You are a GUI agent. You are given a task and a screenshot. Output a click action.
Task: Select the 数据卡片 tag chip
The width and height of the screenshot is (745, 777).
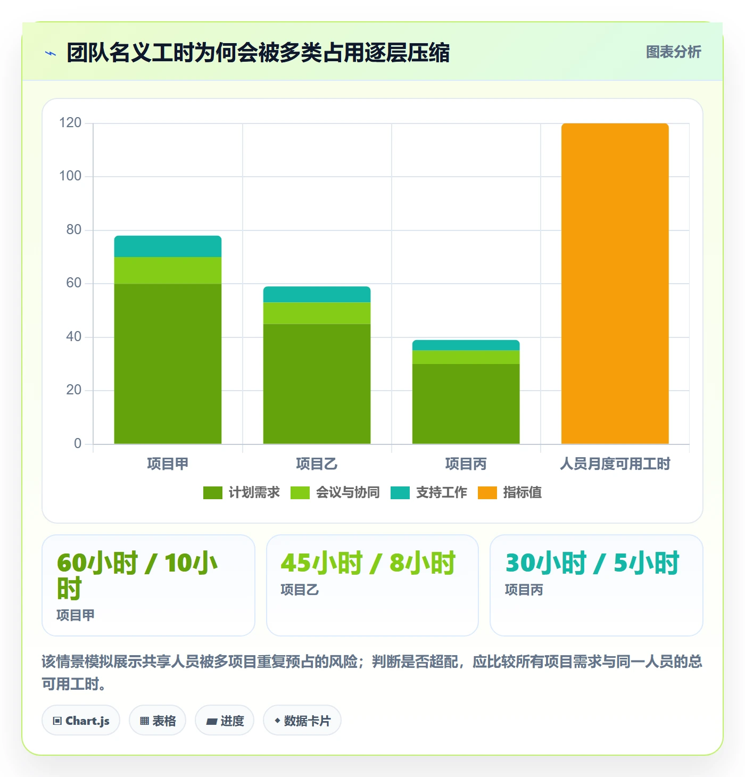(302, 721)
